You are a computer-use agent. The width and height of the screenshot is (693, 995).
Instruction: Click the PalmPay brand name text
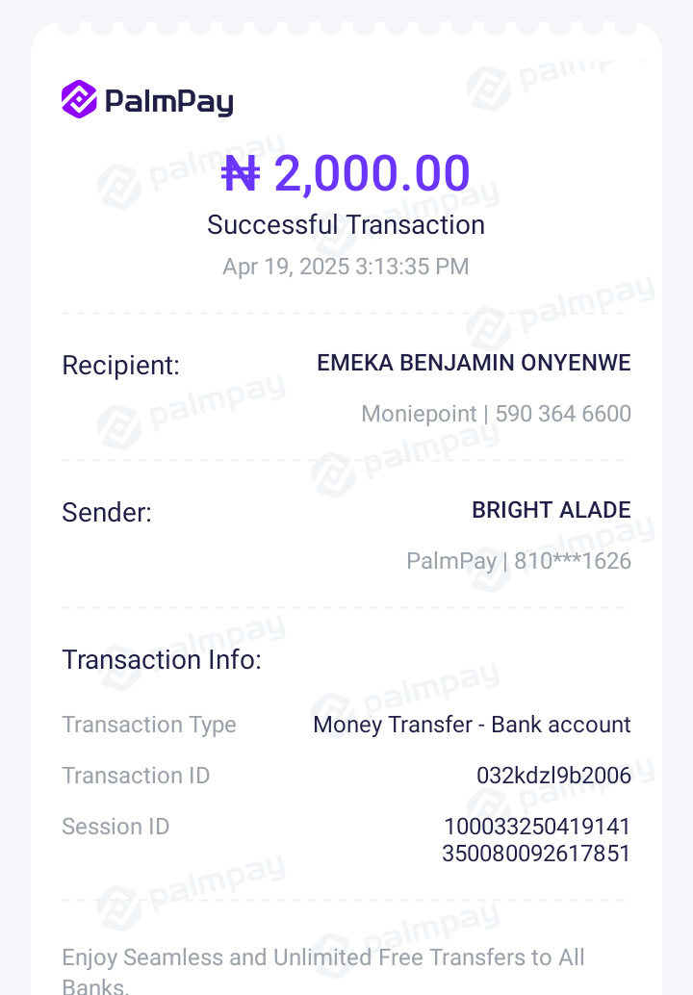168,101
